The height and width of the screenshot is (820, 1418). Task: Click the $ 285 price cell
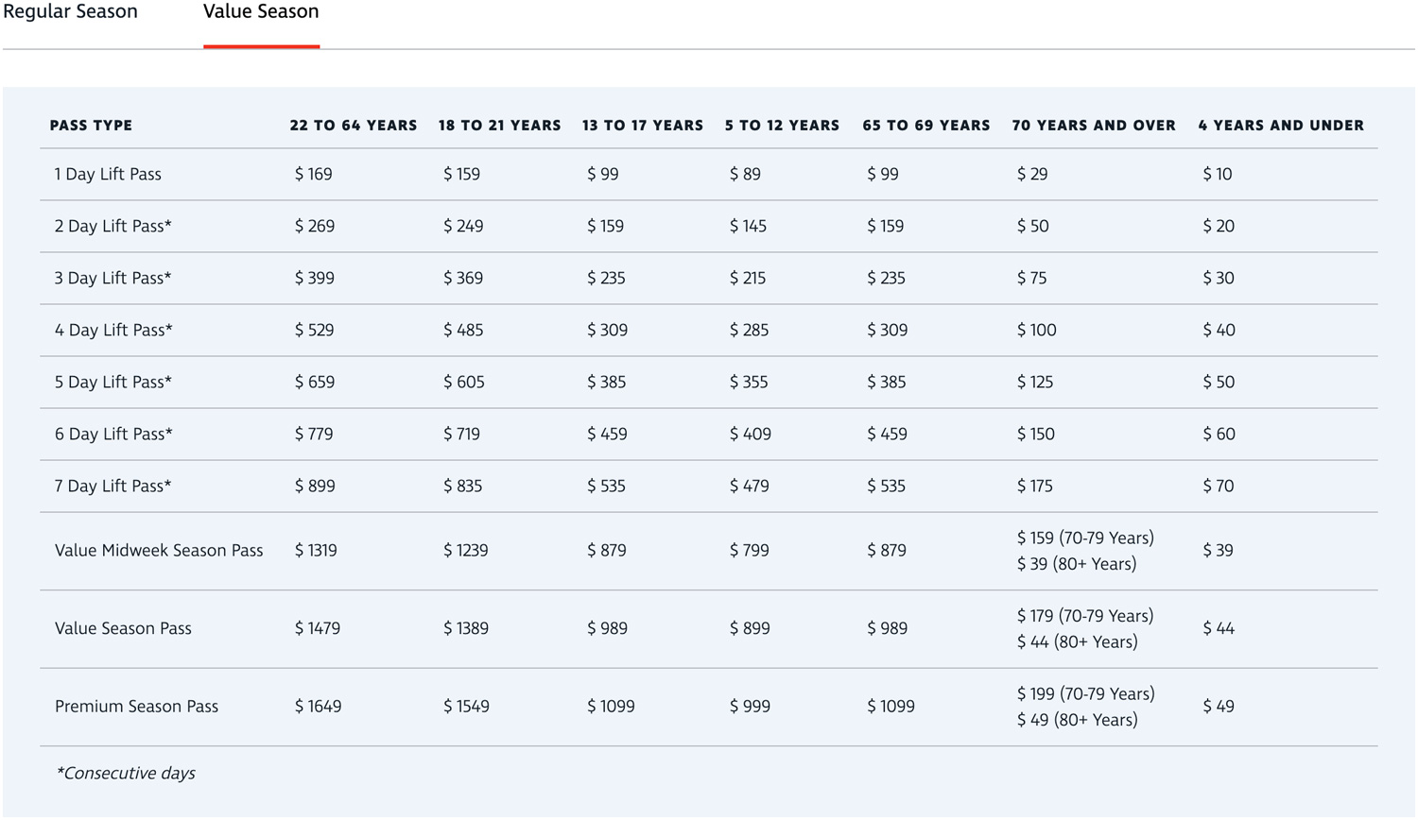coord(749,331)
